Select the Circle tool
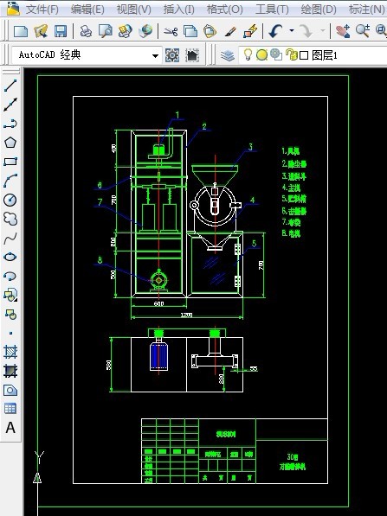The height and width of the screenshot is (516, 387). pyautogui.click(x=10, y=200)
